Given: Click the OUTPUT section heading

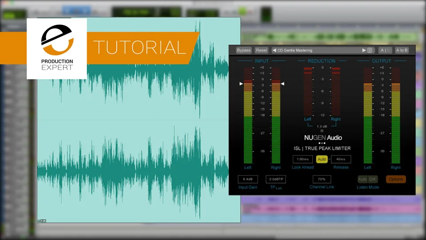Looking at the screenshot, I should (x=382, y=61).
